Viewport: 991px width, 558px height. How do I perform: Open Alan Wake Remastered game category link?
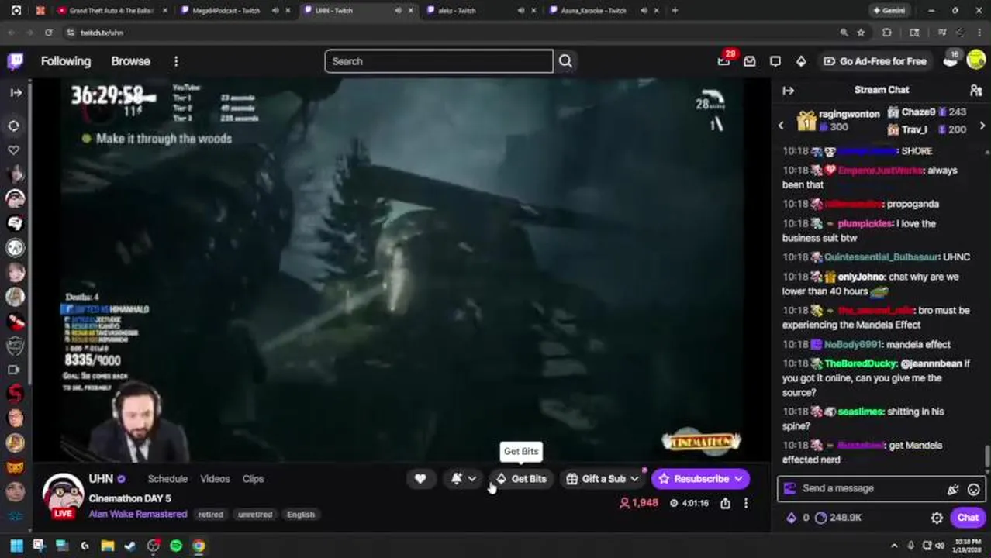coord(138,514)
